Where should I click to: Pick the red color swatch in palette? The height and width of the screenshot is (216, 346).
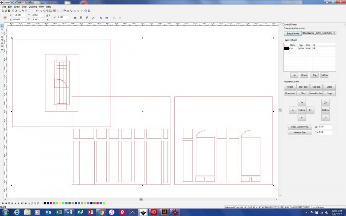(51, 203)
